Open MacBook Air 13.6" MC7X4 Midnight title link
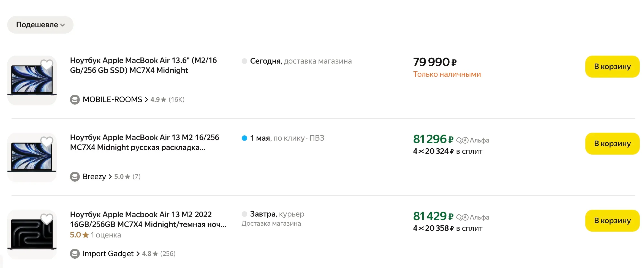The image size is (642, 268). click(x=143, y=65)
